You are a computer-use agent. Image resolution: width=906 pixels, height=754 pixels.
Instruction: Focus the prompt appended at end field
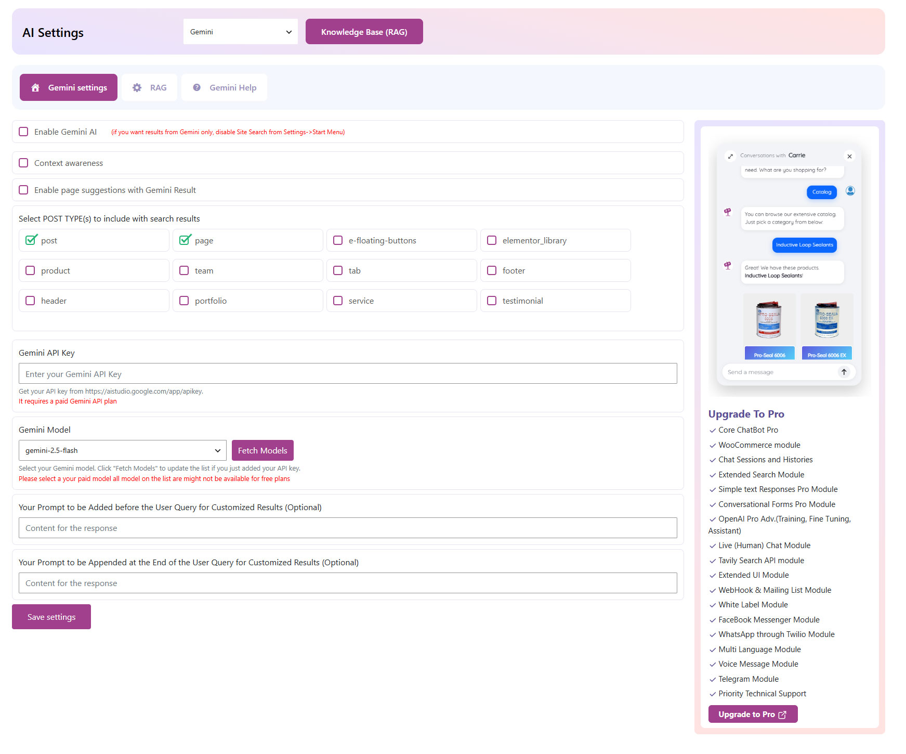[x=348, y=583]
